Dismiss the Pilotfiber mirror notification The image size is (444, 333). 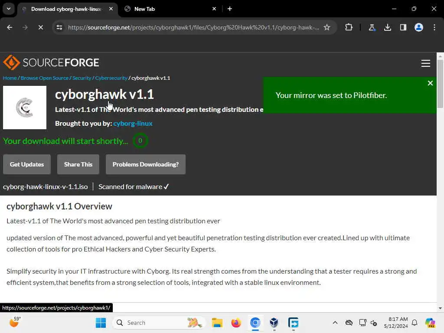coord(430,83)
